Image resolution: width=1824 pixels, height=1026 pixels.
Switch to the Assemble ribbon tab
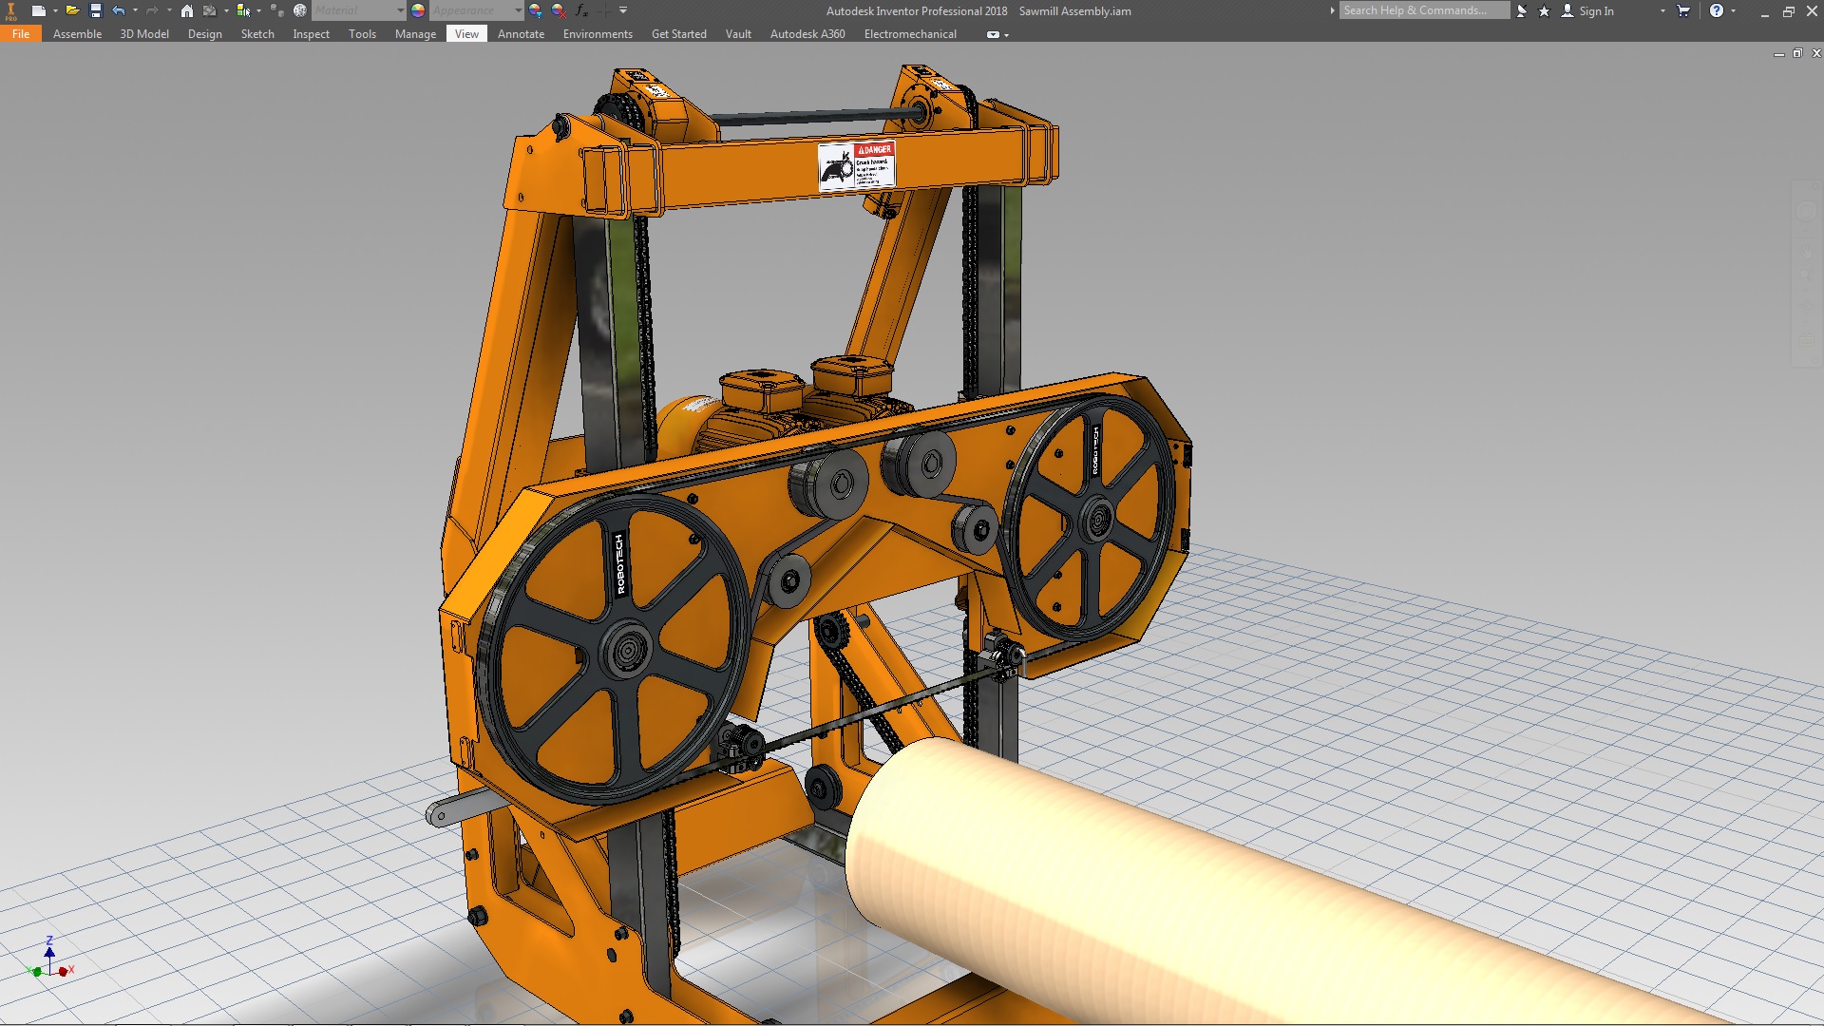[x=77, y=33]
